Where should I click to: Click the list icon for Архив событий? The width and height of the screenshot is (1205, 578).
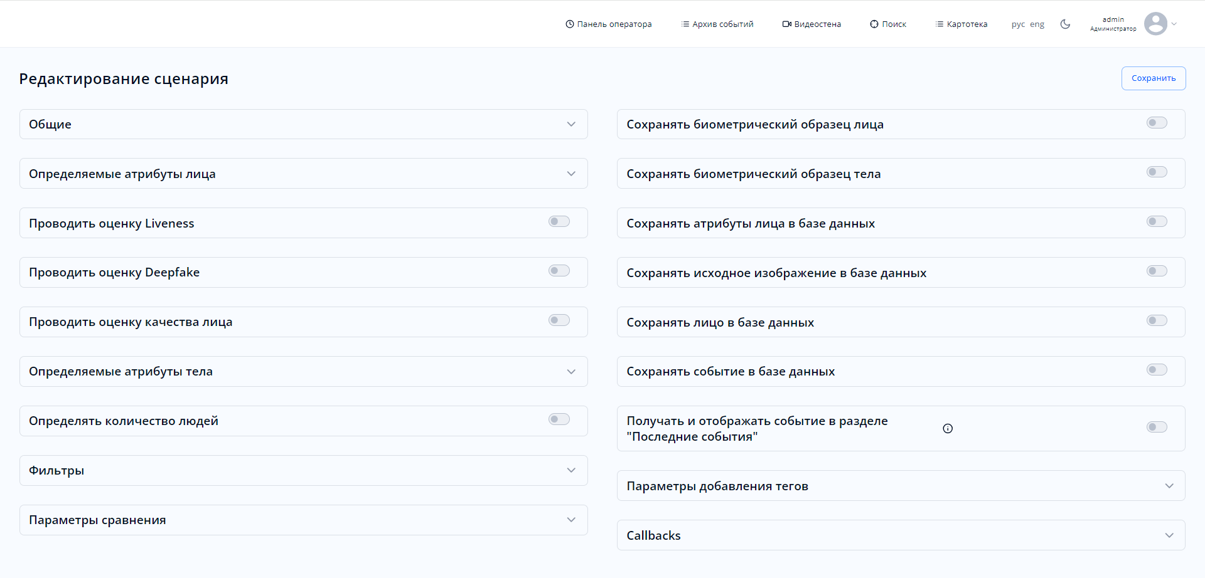point(685,24)
